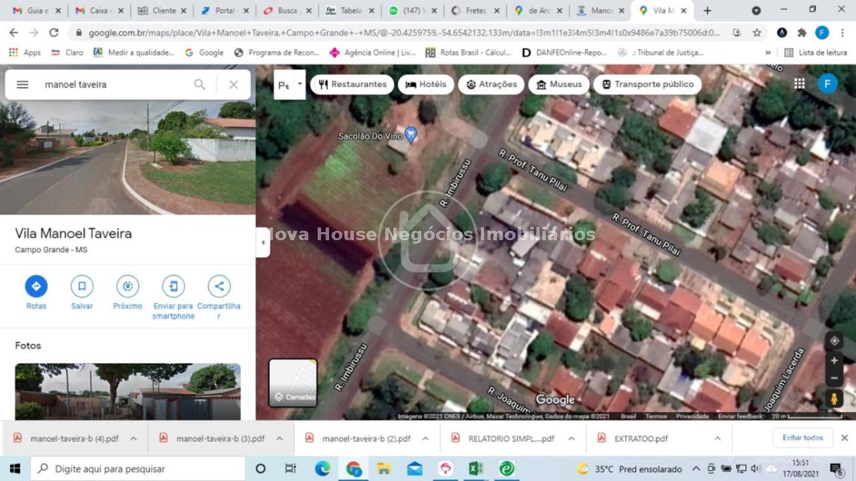Open the Rotas Brasil bookmark
This screenshot has height=481, width=856.
pos(468,52)
